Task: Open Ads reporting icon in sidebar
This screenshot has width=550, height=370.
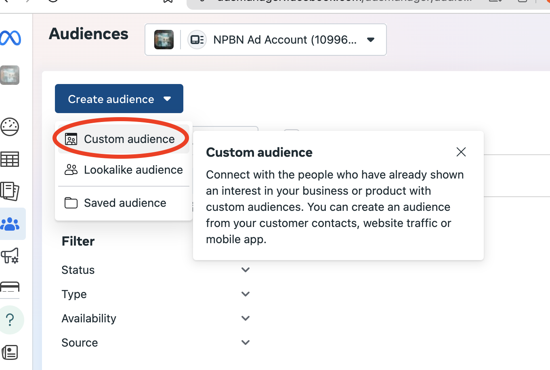Action: [10, 191]
